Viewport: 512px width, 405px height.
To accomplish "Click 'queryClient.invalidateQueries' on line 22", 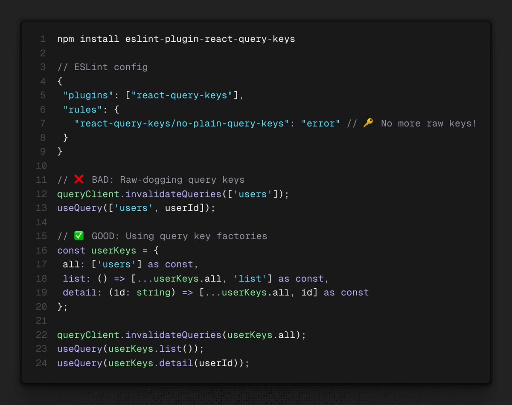I will coord(140,335).
